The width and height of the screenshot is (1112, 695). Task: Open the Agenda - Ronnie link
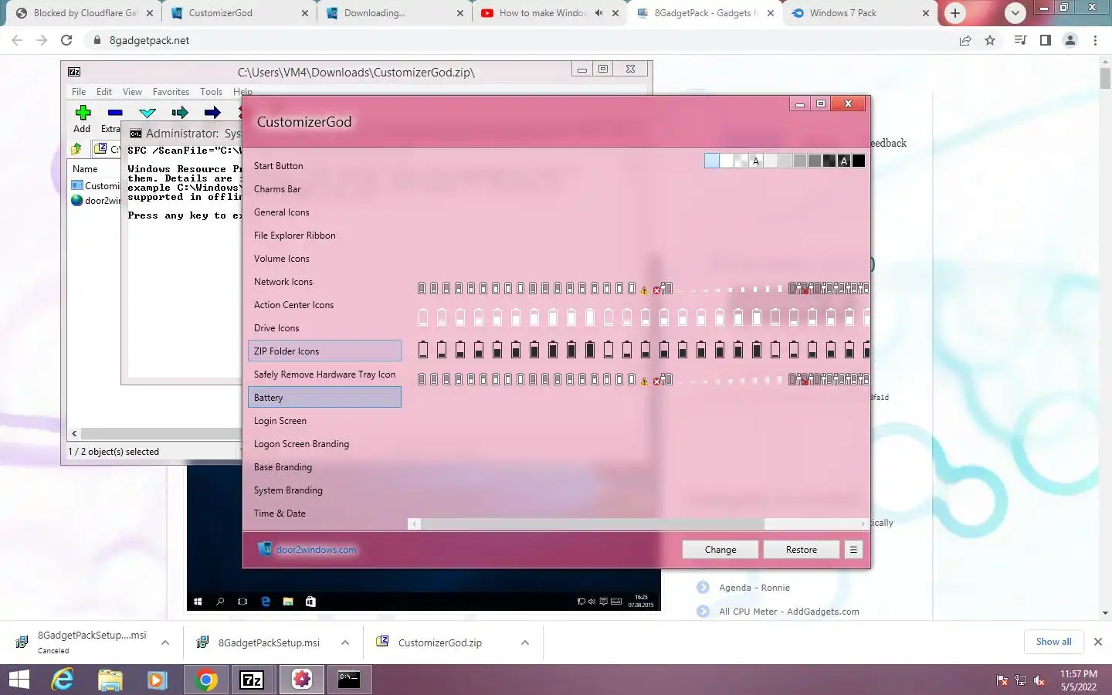[754, 588]
